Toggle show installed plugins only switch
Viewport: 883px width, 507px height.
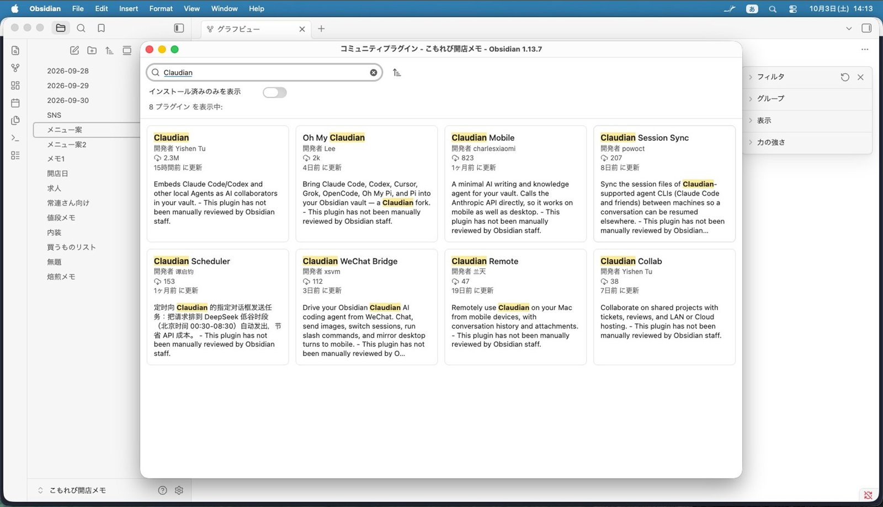275,93
